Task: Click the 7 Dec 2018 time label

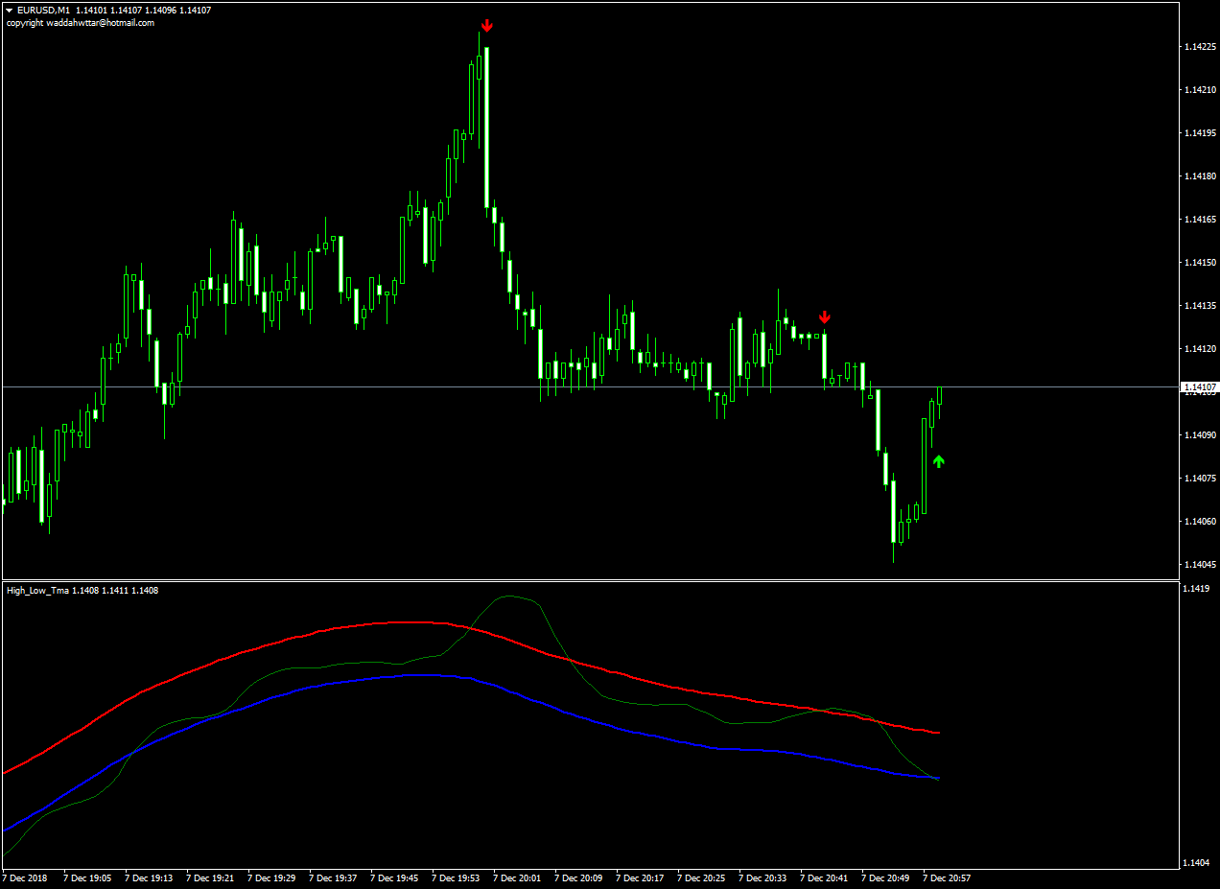Action: click(x=26, y=877)
